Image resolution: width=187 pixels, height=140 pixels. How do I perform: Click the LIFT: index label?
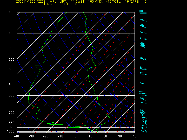pyautogui.click(x=63, y=2)
